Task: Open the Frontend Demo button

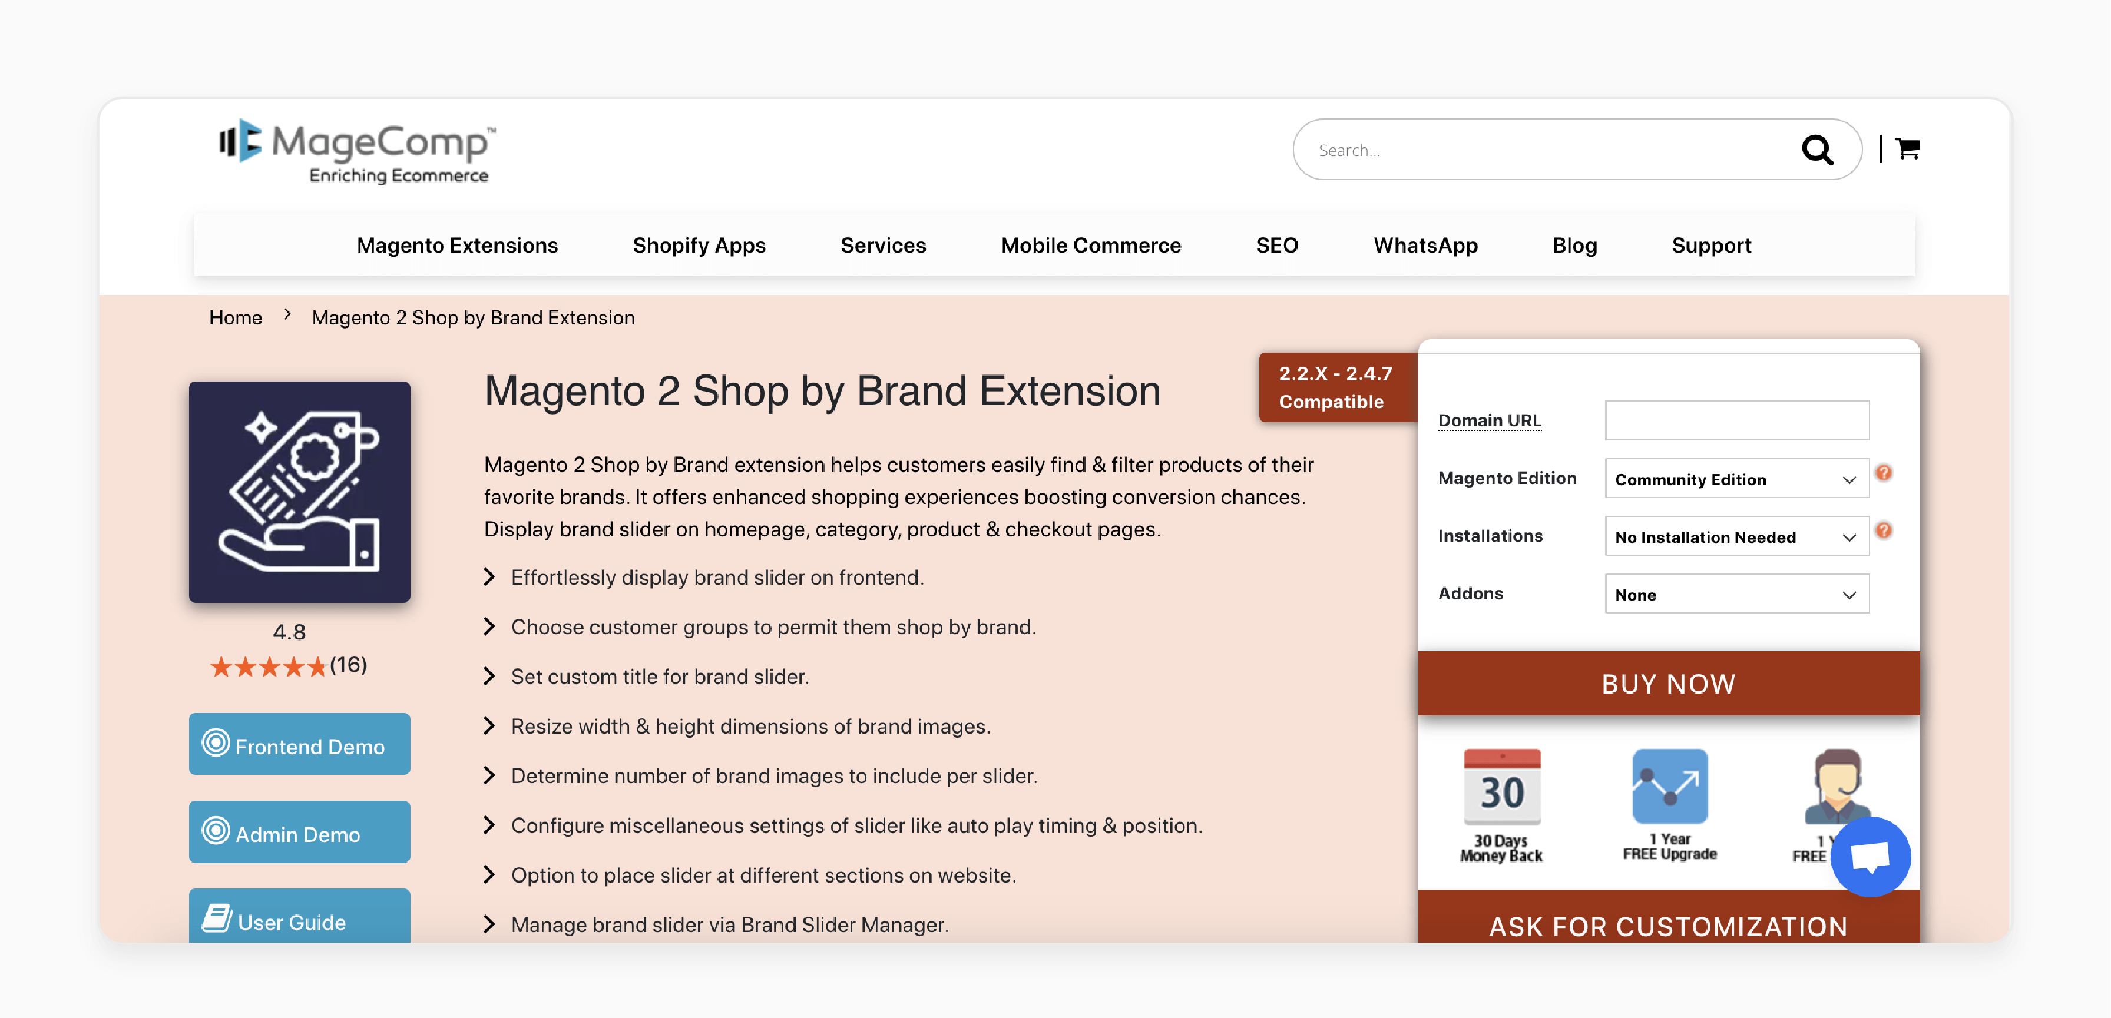Action: 299,744
